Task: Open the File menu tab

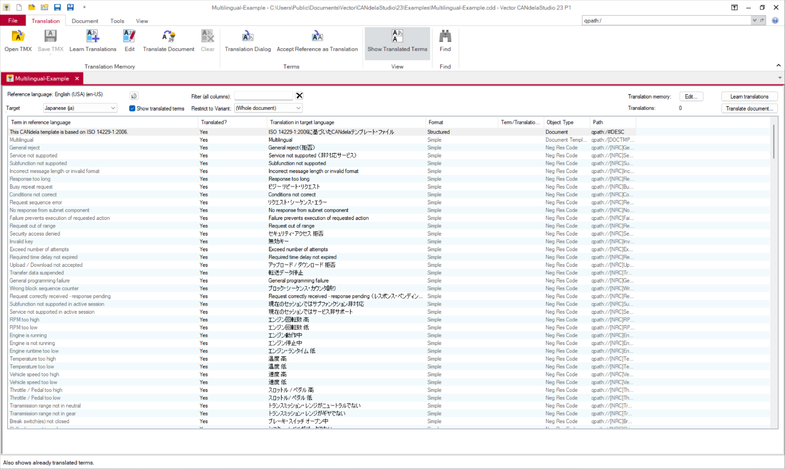Action: [13, 20]
